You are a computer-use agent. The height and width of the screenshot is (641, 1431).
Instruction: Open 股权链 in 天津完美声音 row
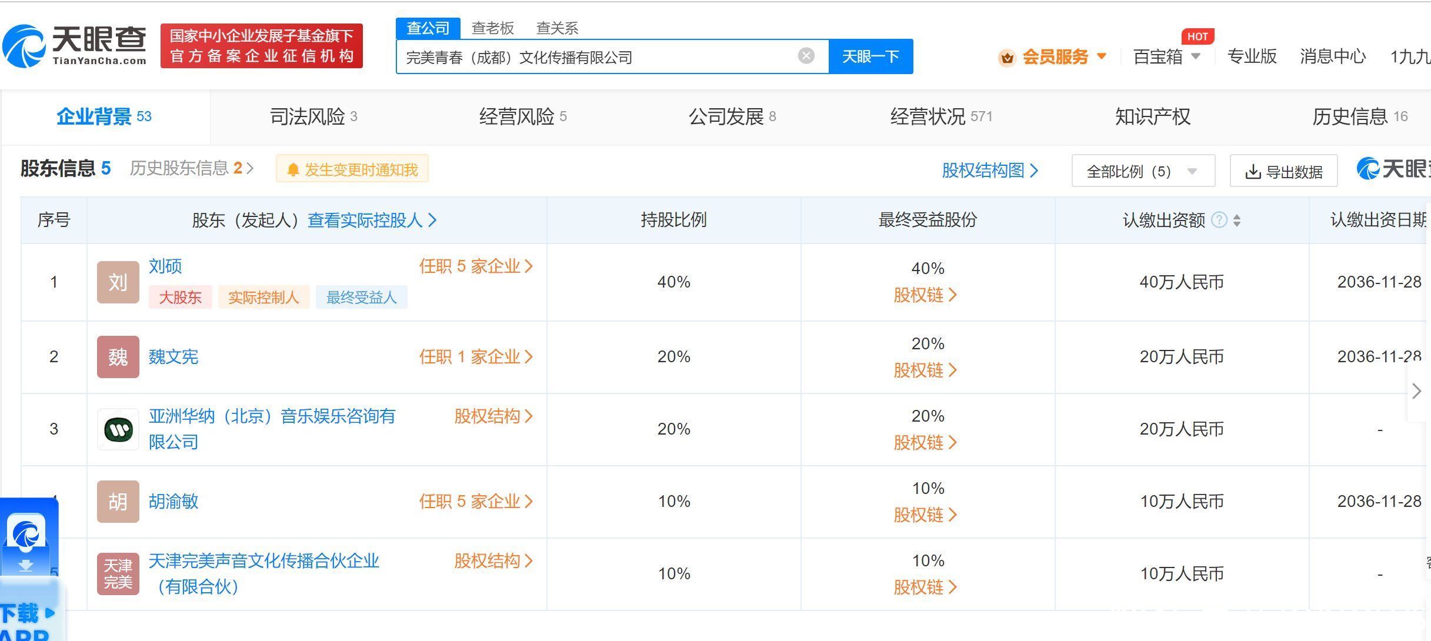point(926,587)
